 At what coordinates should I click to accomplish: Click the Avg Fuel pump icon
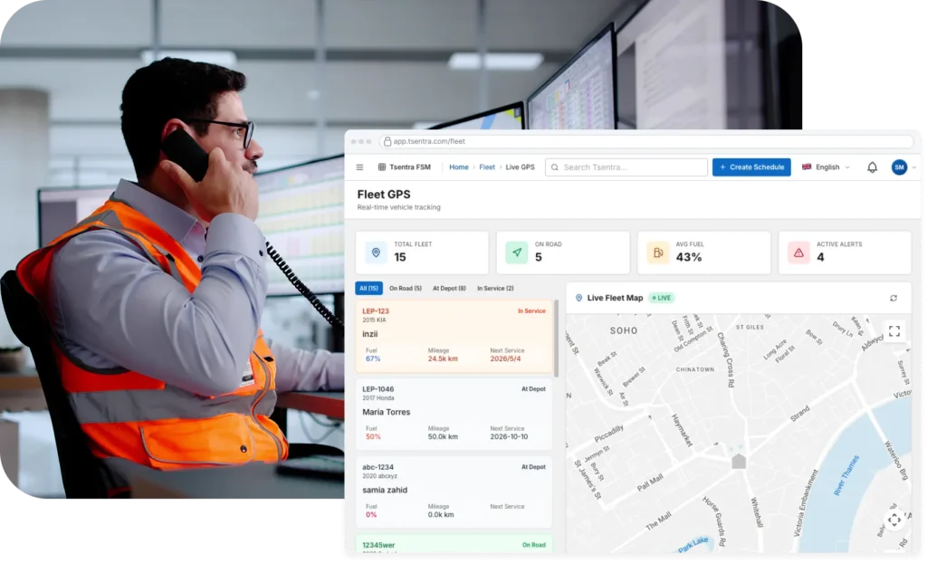pyautogui.click(x=658, y=253)
